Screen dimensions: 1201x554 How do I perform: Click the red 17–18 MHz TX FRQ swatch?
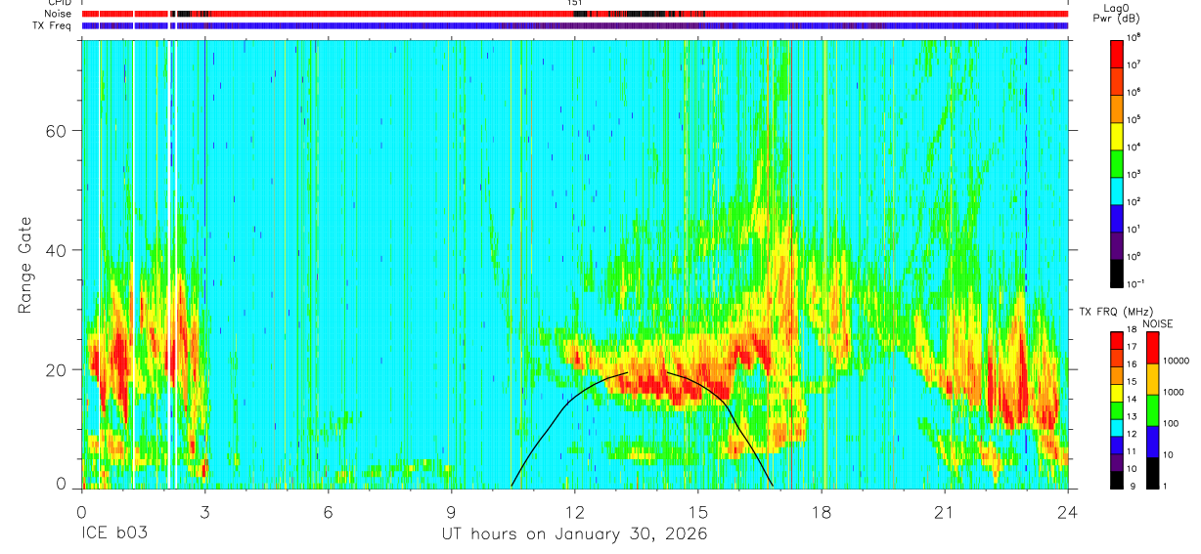pyautogui.click(x=1117, y=340)
